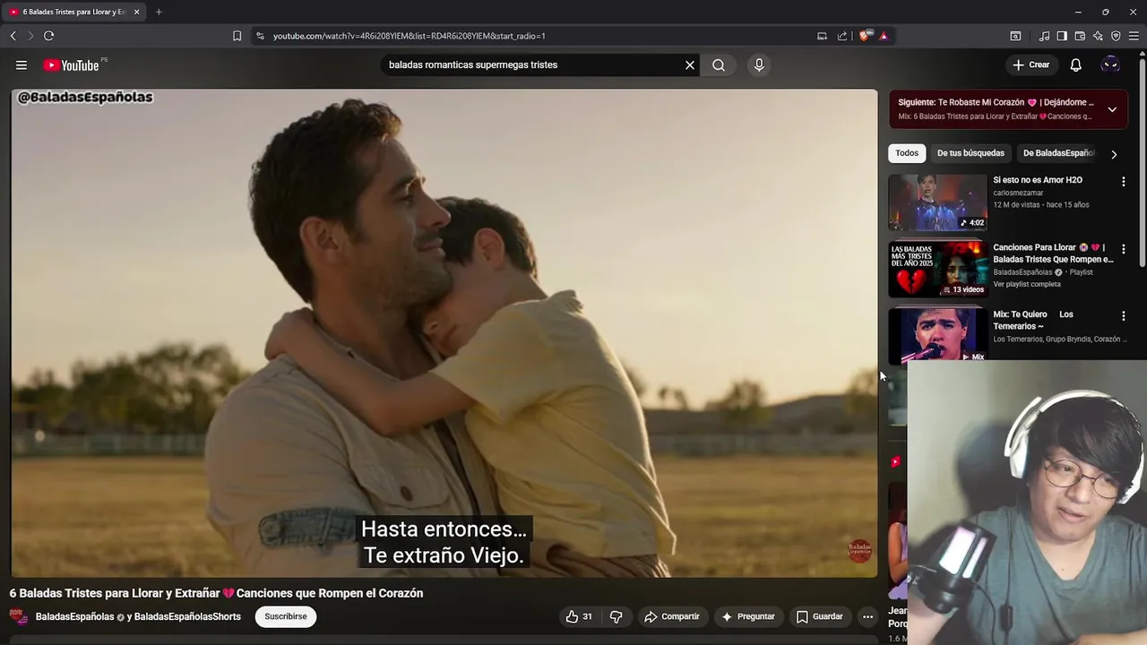Go to the YouTube home logo
This screenshot has width=1147, height=645.
click(71, 64)
